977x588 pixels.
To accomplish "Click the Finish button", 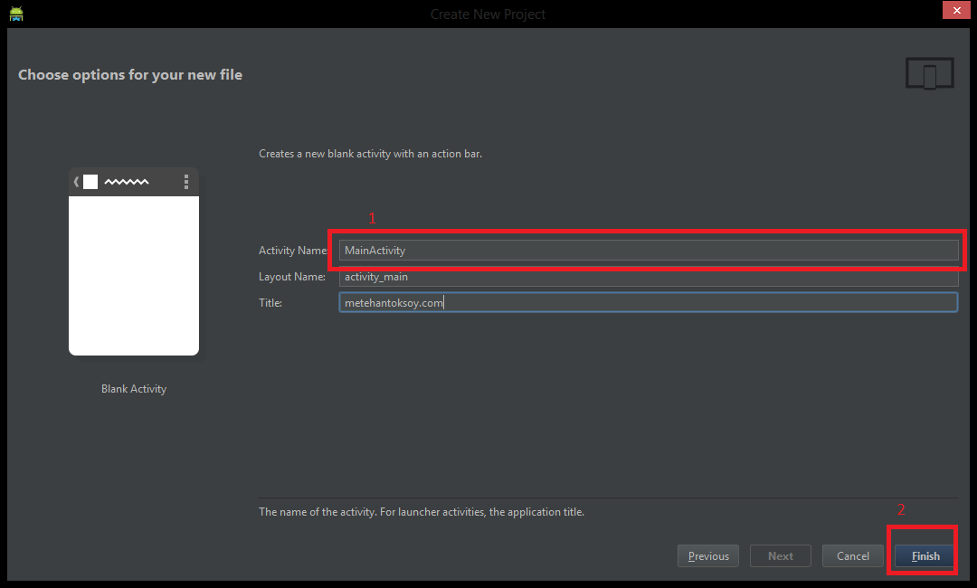I will click(x=922, y=555).
